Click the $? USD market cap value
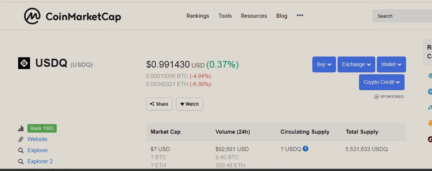This screenshot has width=432, height=171. point(160,149)
